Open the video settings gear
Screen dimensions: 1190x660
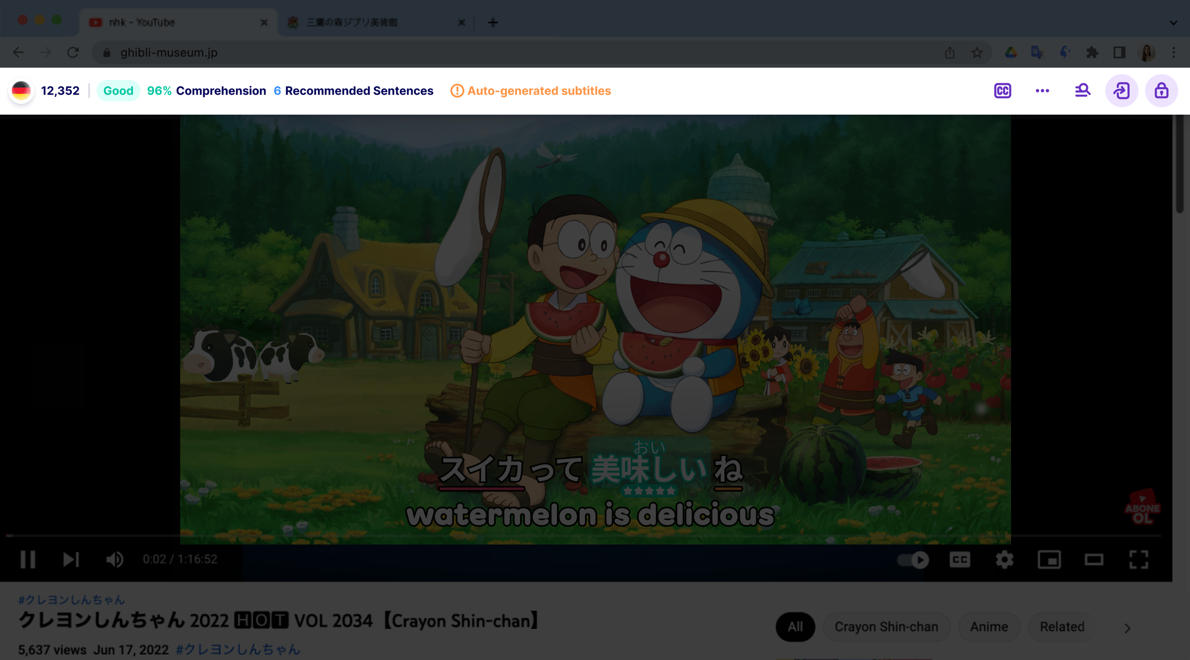click(x=1004, y=560)
